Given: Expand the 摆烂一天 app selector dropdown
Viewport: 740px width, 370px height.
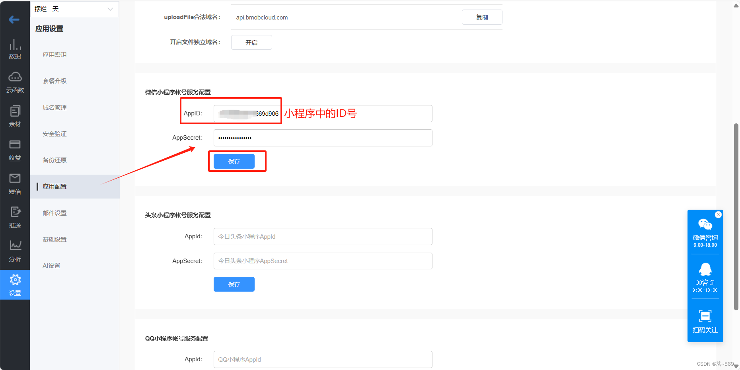Looking at the screenshot, I should [x=74, y=9].
